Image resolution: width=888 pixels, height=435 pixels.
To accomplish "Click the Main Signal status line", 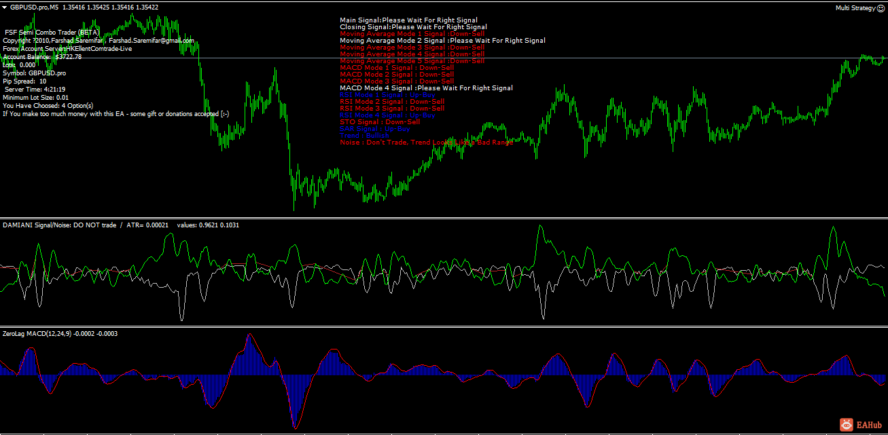I will click(408, 20).
